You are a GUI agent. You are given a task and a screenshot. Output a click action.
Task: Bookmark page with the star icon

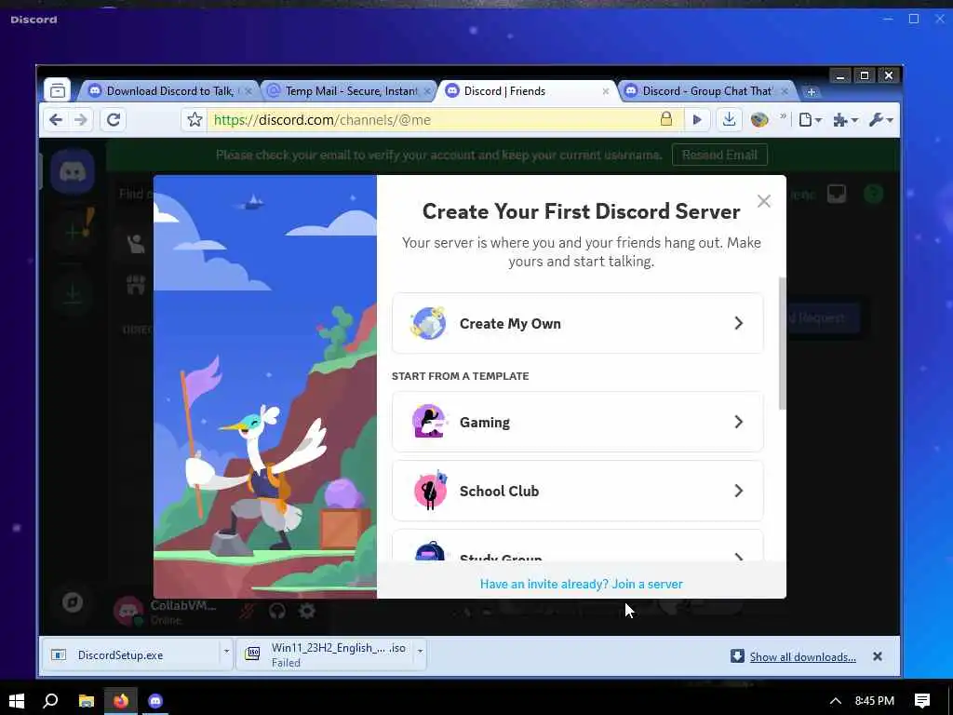pos(195,120)
